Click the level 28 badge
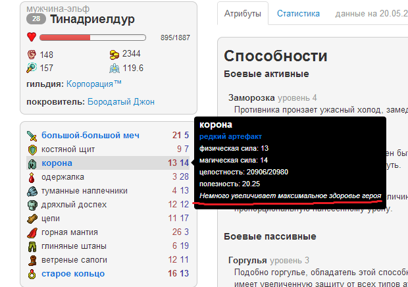 (36, 18)
